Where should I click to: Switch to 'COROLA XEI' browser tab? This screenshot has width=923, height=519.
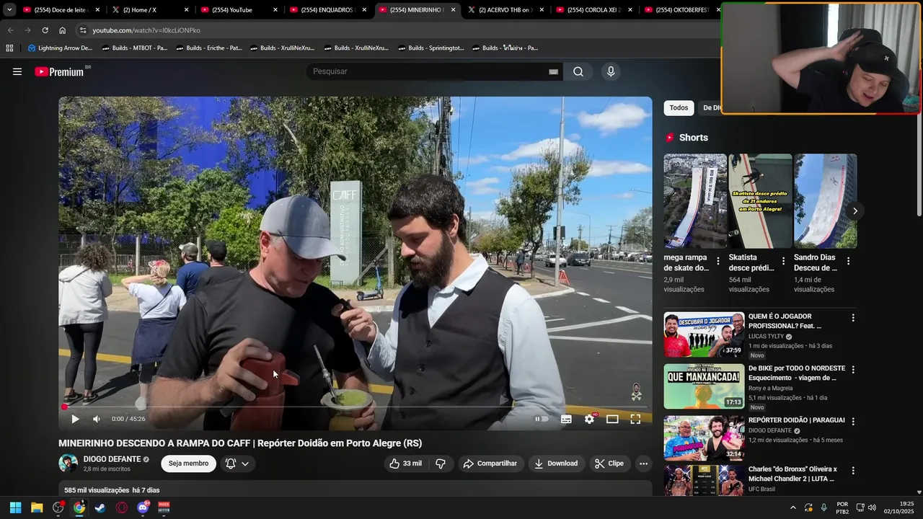click(594, 10)
